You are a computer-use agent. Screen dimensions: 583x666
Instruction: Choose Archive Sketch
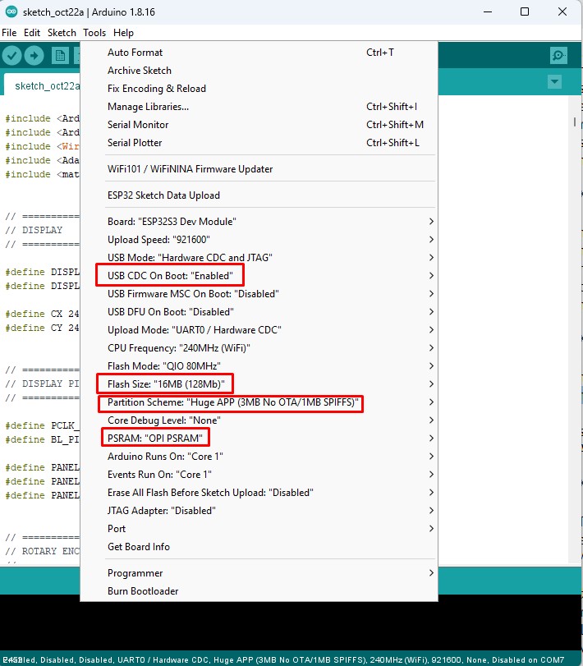coord(259,71)
